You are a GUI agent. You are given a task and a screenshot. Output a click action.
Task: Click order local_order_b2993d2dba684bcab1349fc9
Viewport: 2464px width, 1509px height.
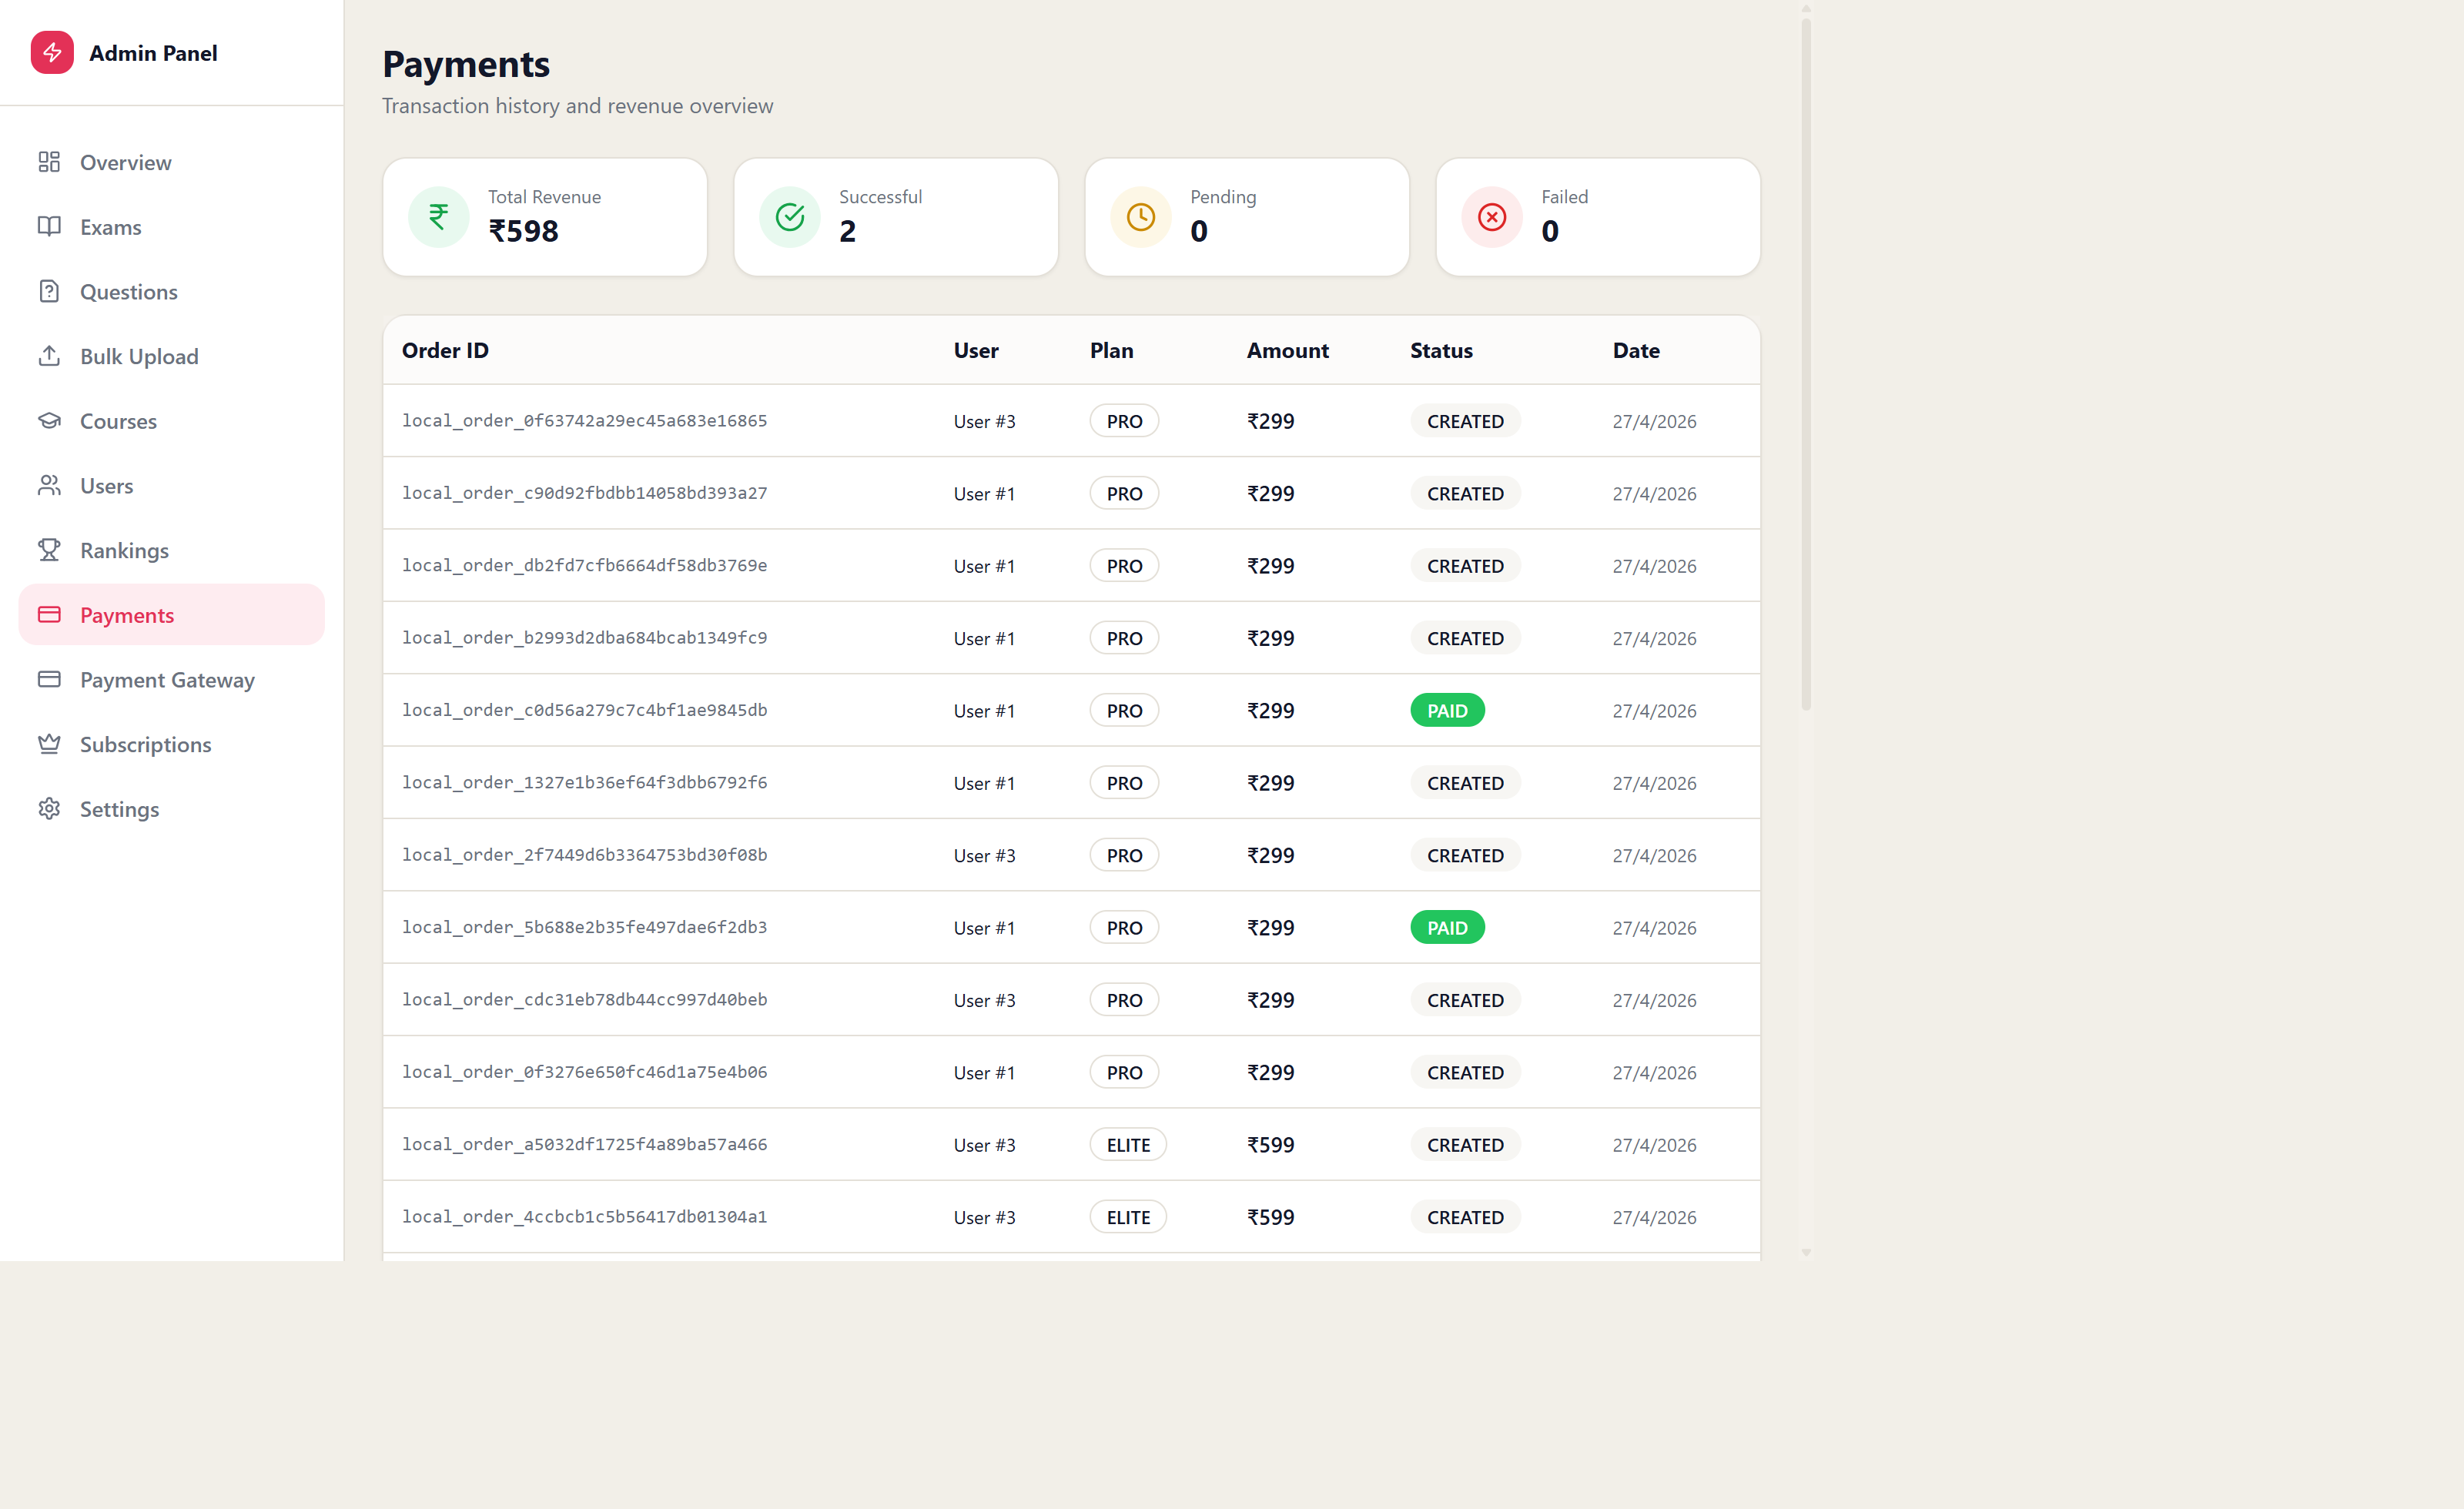click(x=584, y=638)
